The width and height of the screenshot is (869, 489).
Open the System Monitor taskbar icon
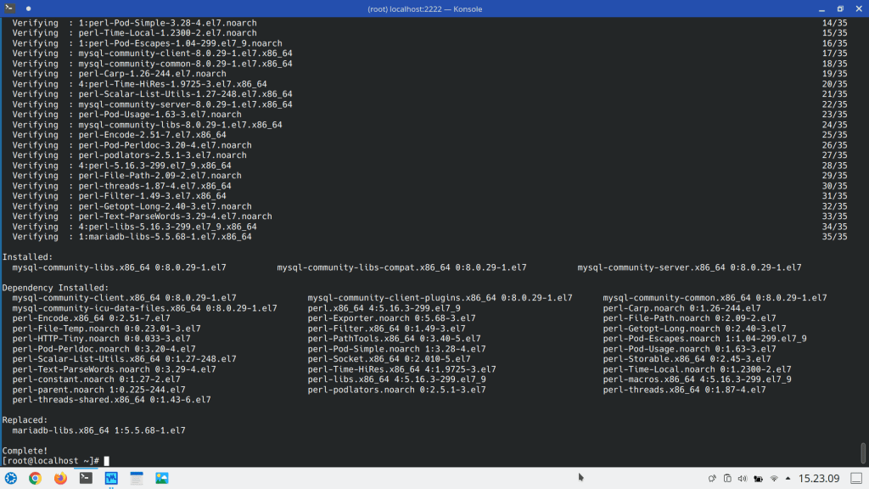(x=111, y=478)
